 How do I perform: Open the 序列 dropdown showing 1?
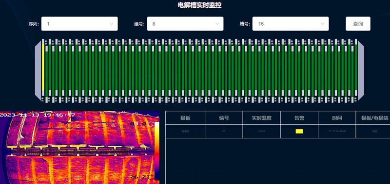[79, 24]
